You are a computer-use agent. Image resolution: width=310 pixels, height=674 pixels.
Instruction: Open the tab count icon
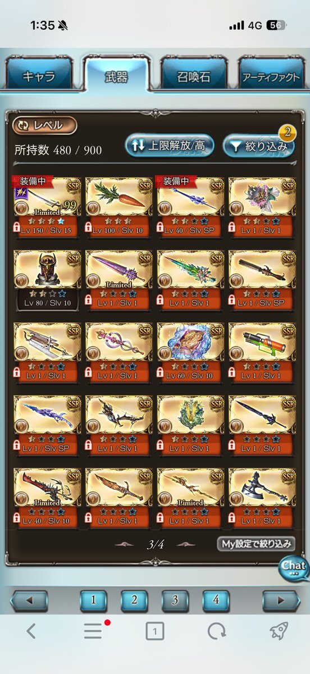coord(155,631)
